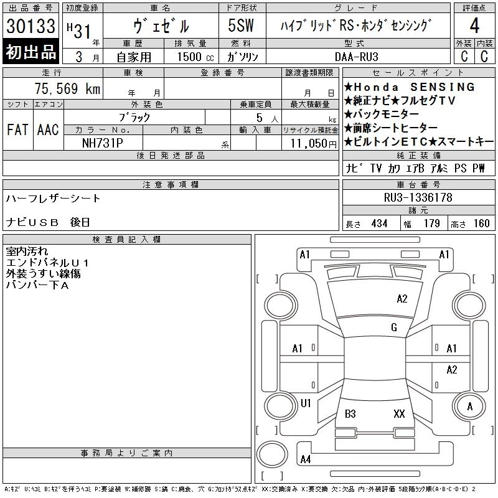This screenshot has height=498, width=498.
Task: Click the lot number 30133
Action: (x=31, y=26)
